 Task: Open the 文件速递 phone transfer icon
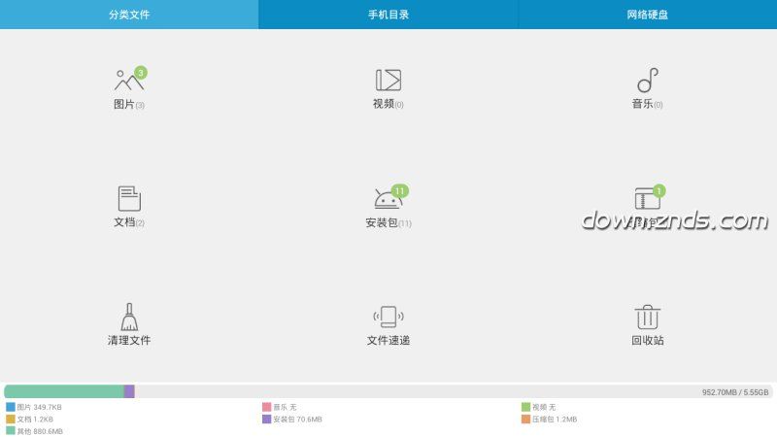[388, 318]
